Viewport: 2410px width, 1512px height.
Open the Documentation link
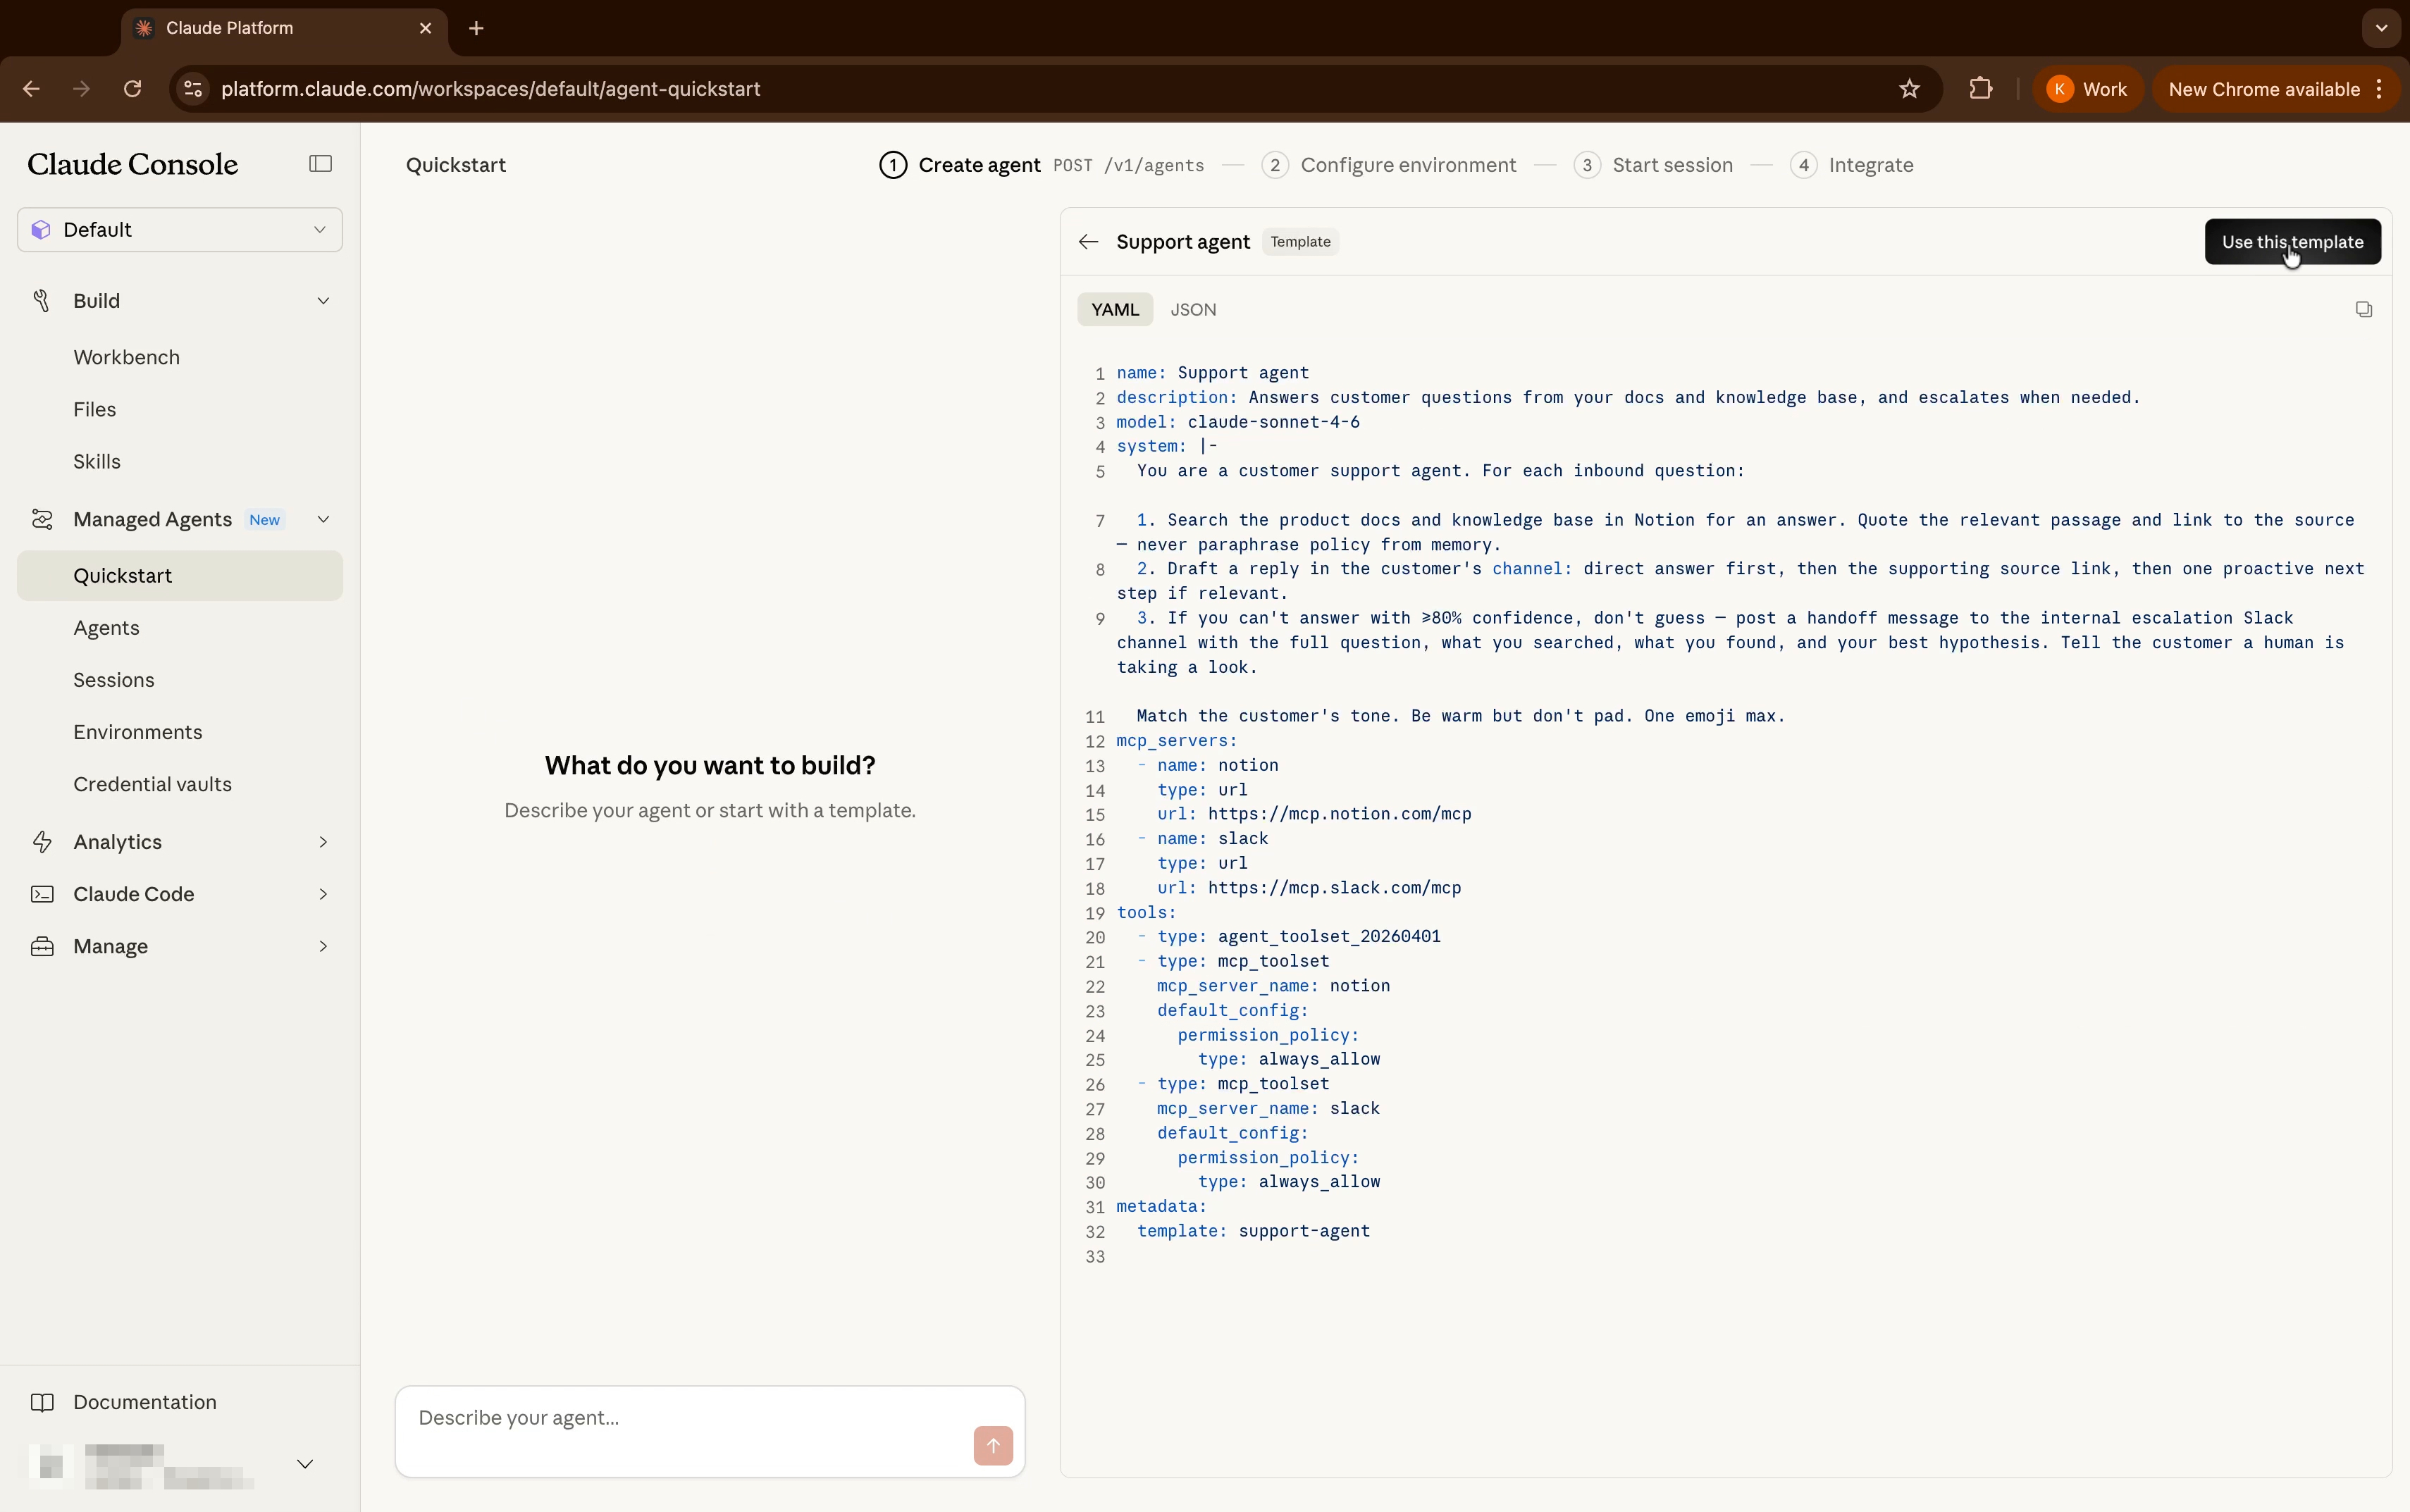[144, 1402]
